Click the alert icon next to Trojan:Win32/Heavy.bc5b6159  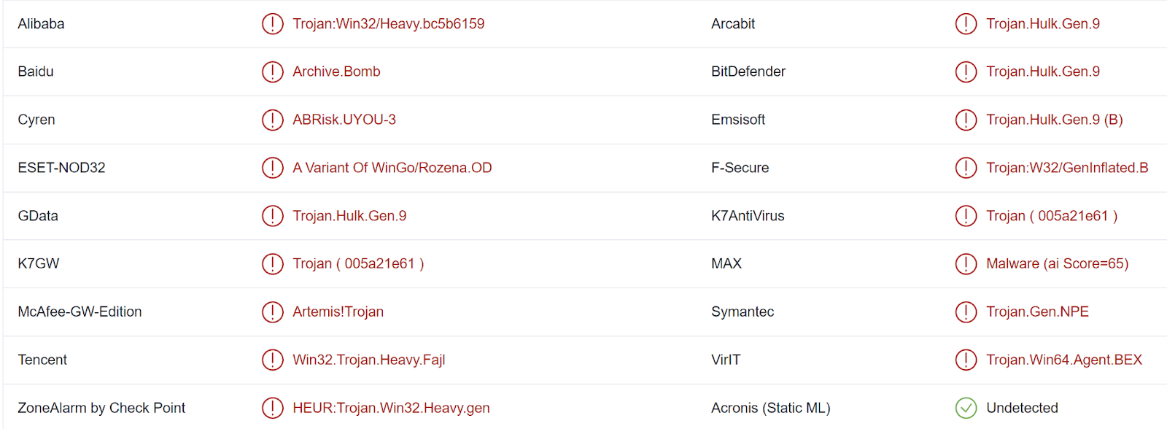[272, 24]
